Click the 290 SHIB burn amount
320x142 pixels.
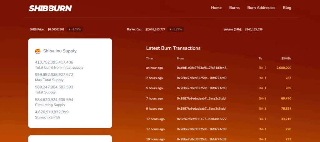[288, 129]
